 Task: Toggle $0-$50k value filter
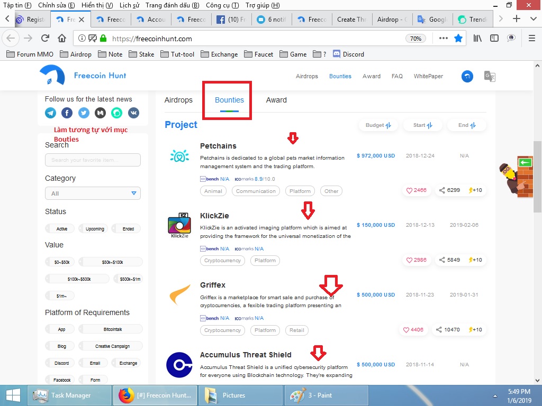pyautogui.click(x=60, y=262)
